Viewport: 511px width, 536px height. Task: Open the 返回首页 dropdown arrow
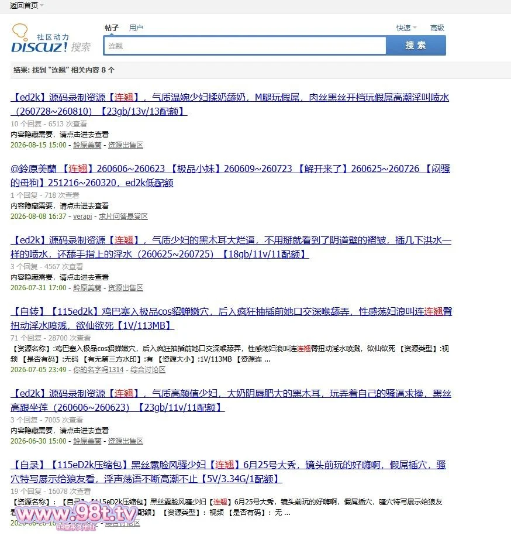click(42, 5)
